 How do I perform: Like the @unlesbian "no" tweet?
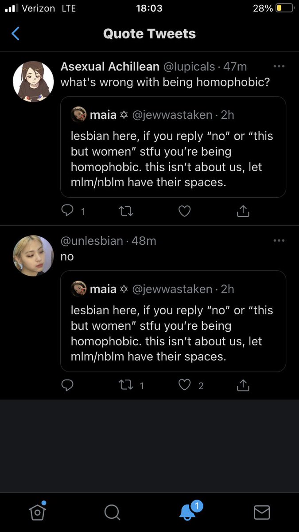tap(184, 386)
